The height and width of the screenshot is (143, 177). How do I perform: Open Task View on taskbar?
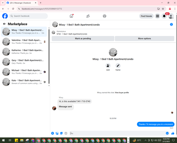pos(10,141)
